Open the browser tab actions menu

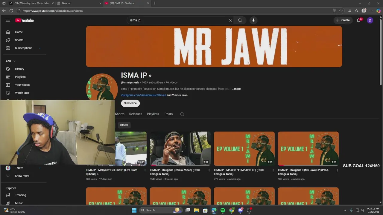coord(4,3)
